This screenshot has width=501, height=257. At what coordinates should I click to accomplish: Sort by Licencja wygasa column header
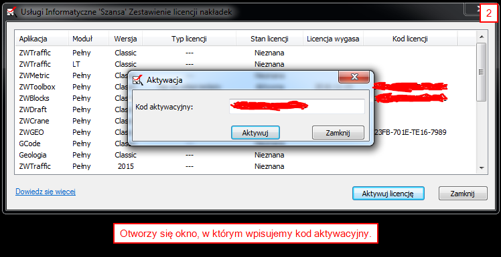(x=333, y=39)
